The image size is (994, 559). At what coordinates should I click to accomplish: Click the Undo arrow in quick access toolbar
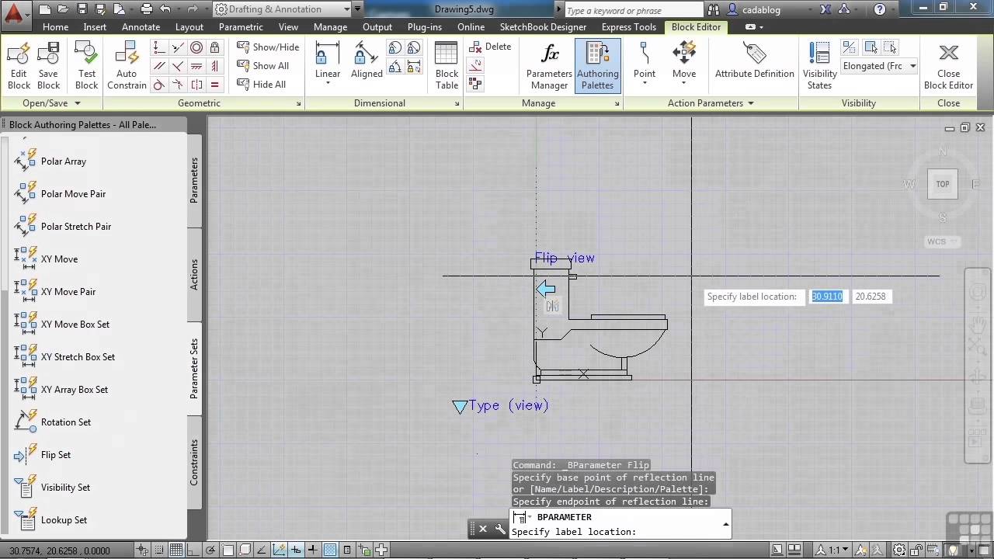(165, 9)
